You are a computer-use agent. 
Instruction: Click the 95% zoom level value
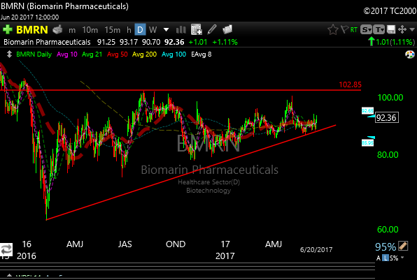coord(386,247)
